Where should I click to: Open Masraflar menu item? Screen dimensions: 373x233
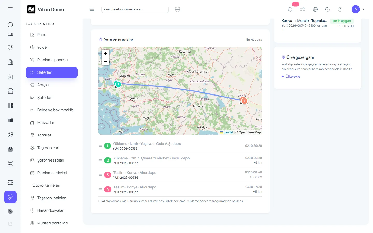52,123
